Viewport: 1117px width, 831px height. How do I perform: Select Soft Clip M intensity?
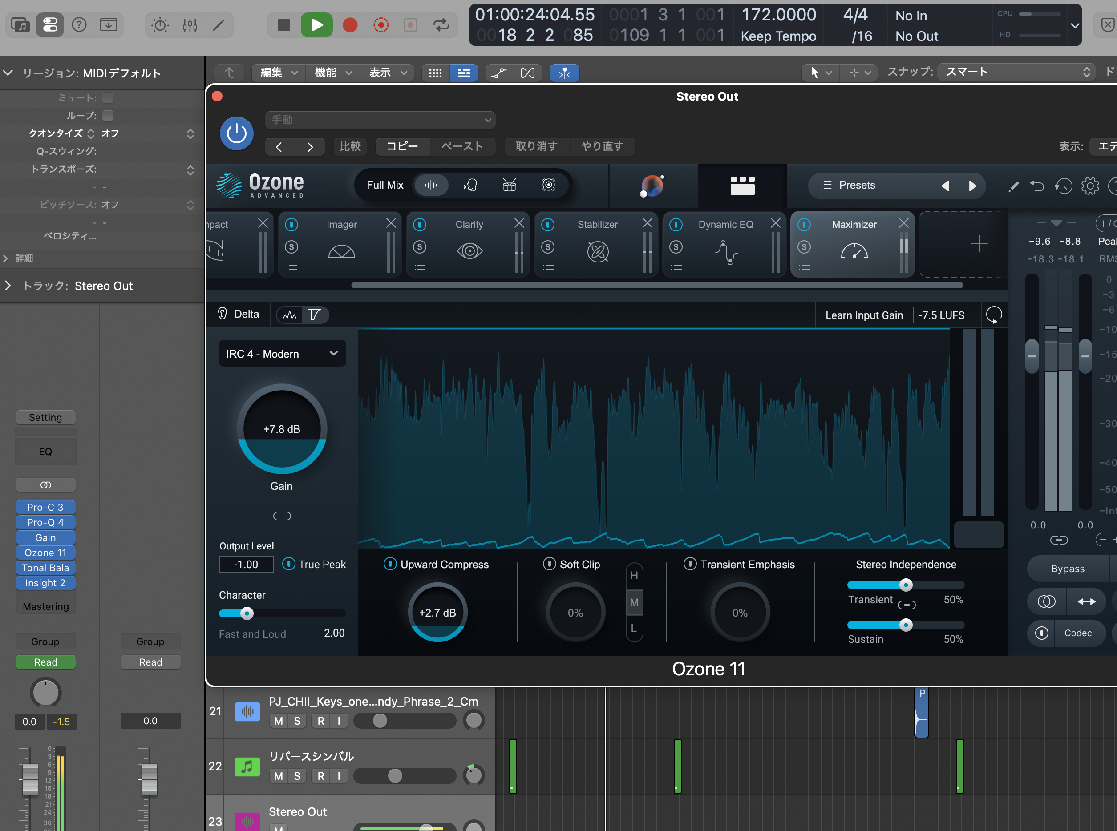pyautogui.click(x=634, y=603)
